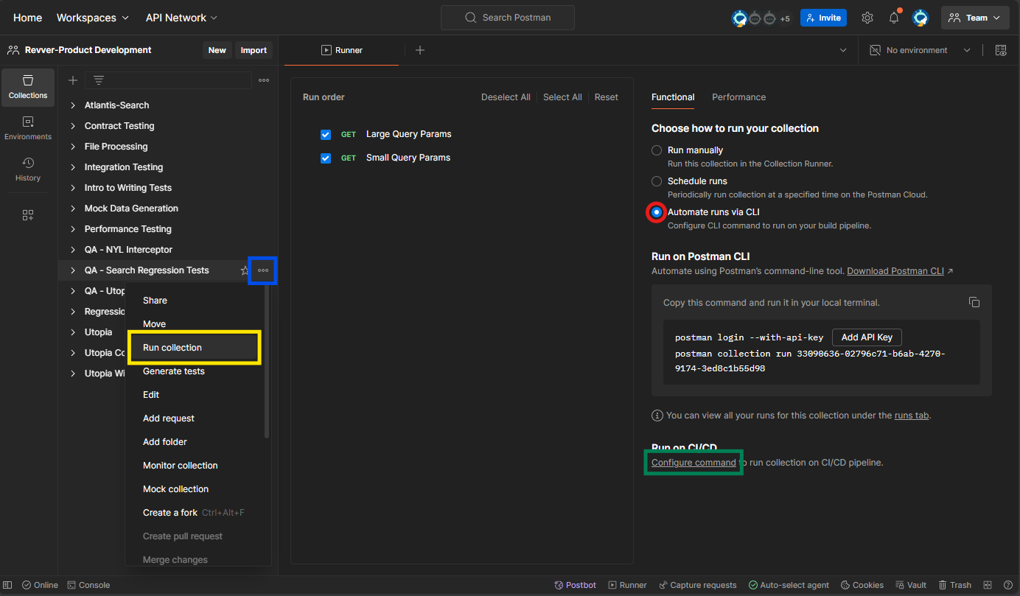The height and width of the screenshot is (596, 1020).
Task: Expand the Contract Testing collection
Action: (x=73, y=126)
